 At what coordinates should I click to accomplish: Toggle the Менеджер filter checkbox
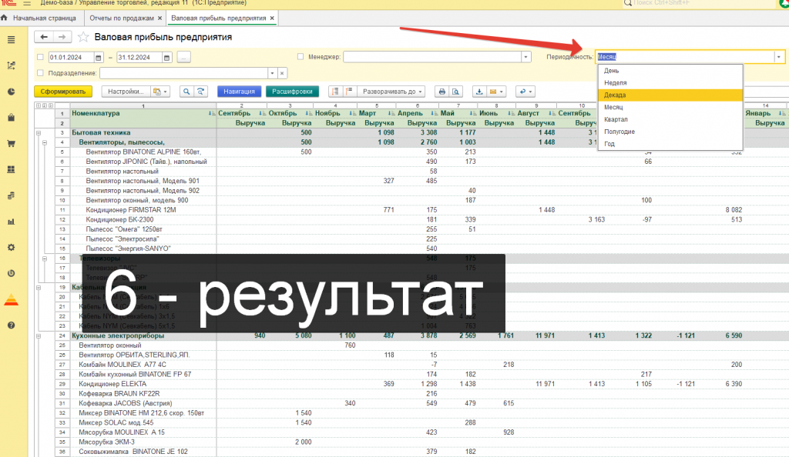(300, 57)
